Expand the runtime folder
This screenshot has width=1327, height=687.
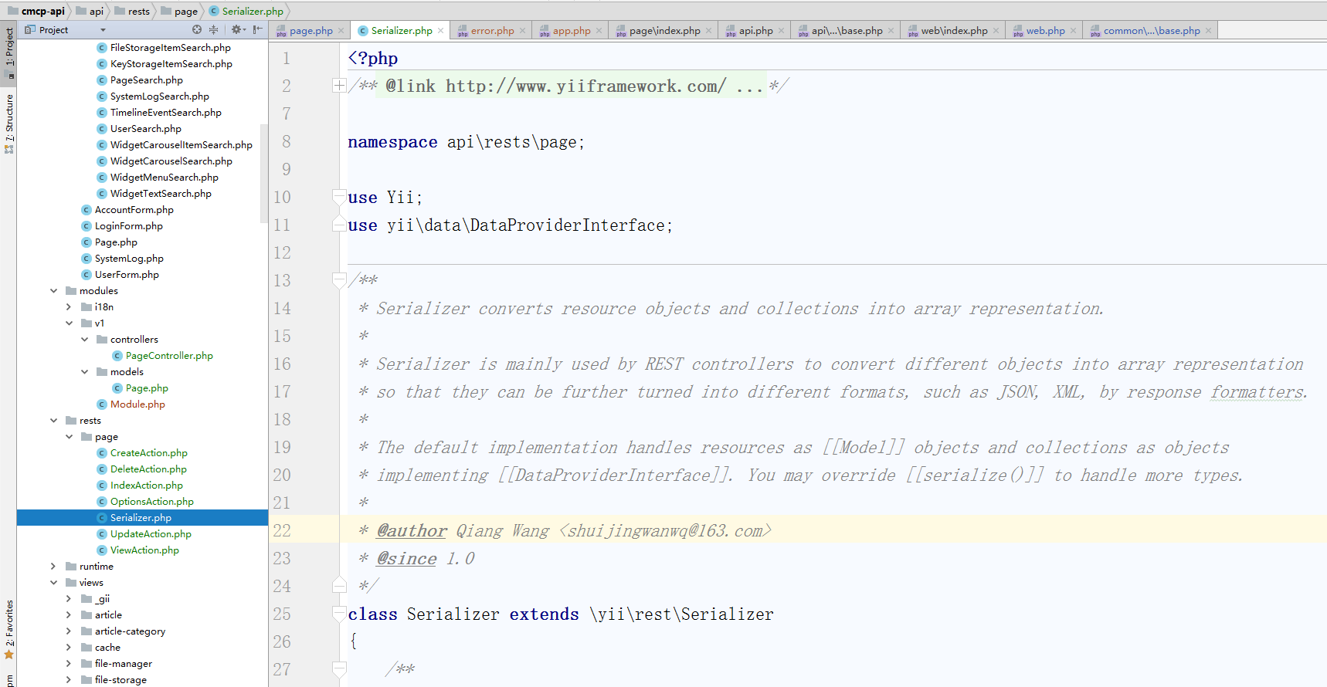click(53, 567)
